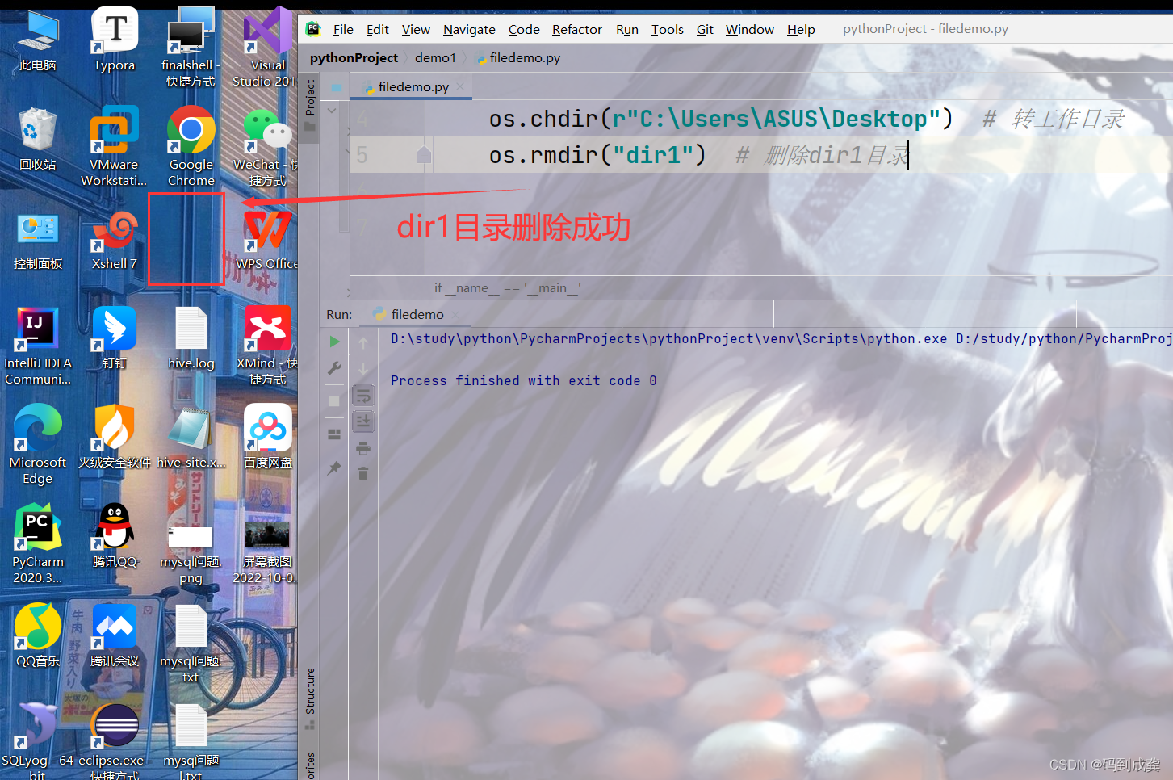Click the Down the stack trace arrow

click(363, 369)
